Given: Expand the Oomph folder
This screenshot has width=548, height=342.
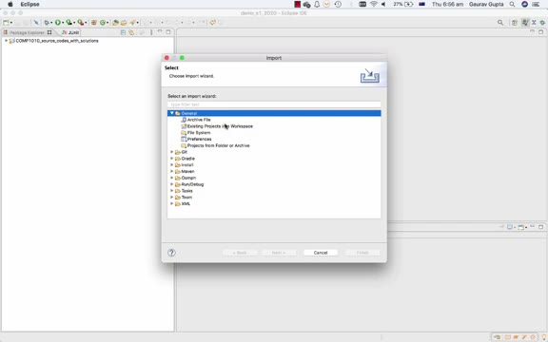Looking at the screenshot, I should (172, 178).
